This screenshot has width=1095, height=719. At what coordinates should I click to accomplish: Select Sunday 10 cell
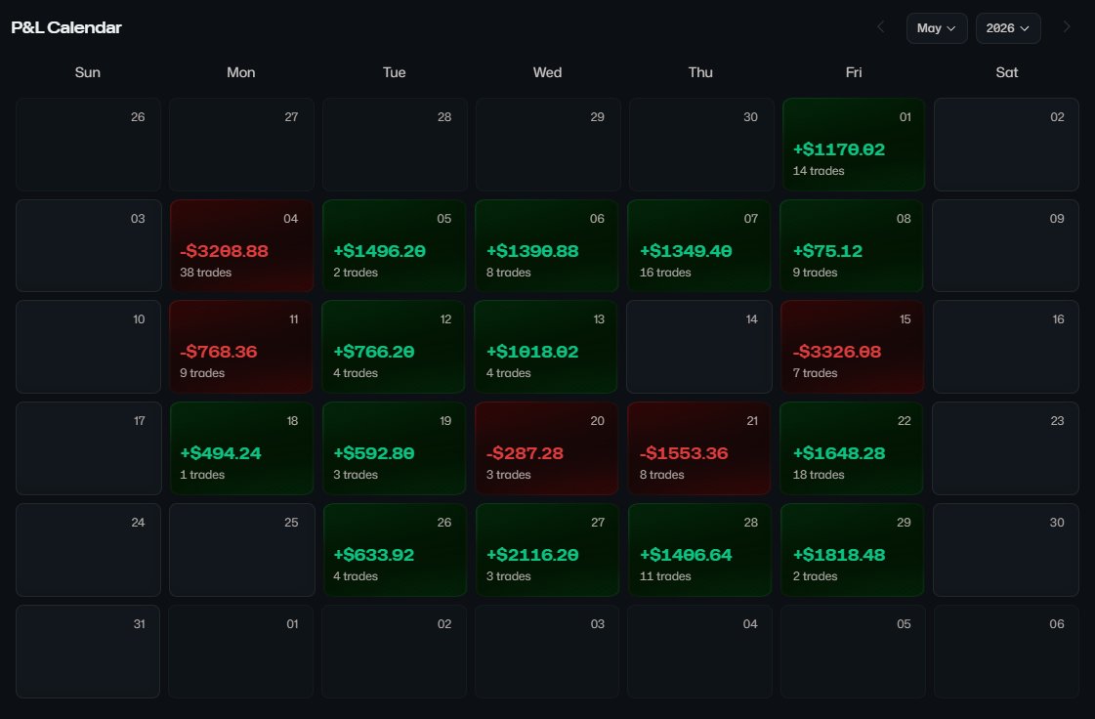tap(89, 347)
